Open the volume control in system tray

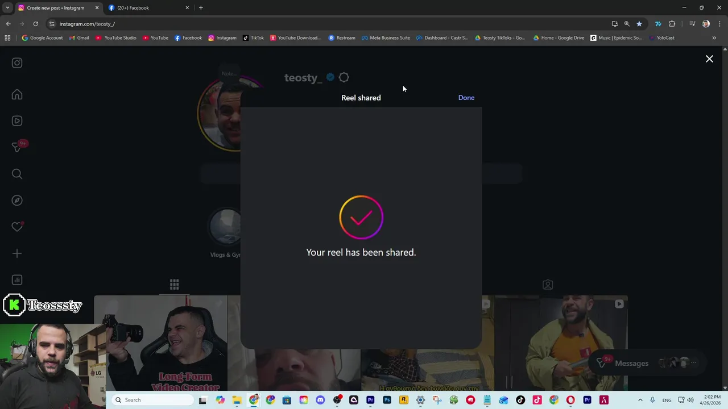tap(690, 400)
